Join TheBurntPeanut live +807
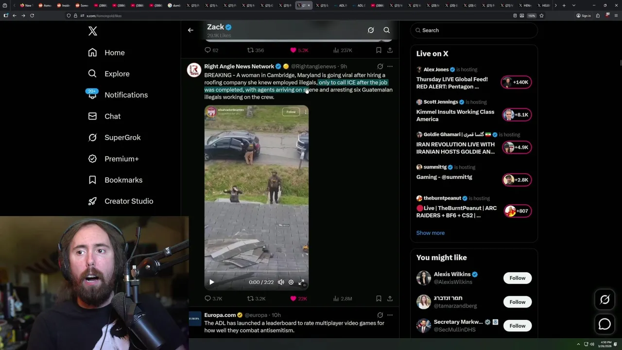 coord(517,211)
